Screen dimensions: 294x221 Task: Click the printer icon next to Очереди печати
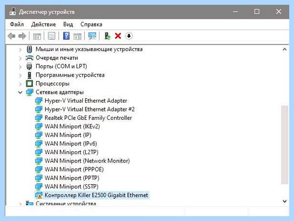click(x=29, y=57)
